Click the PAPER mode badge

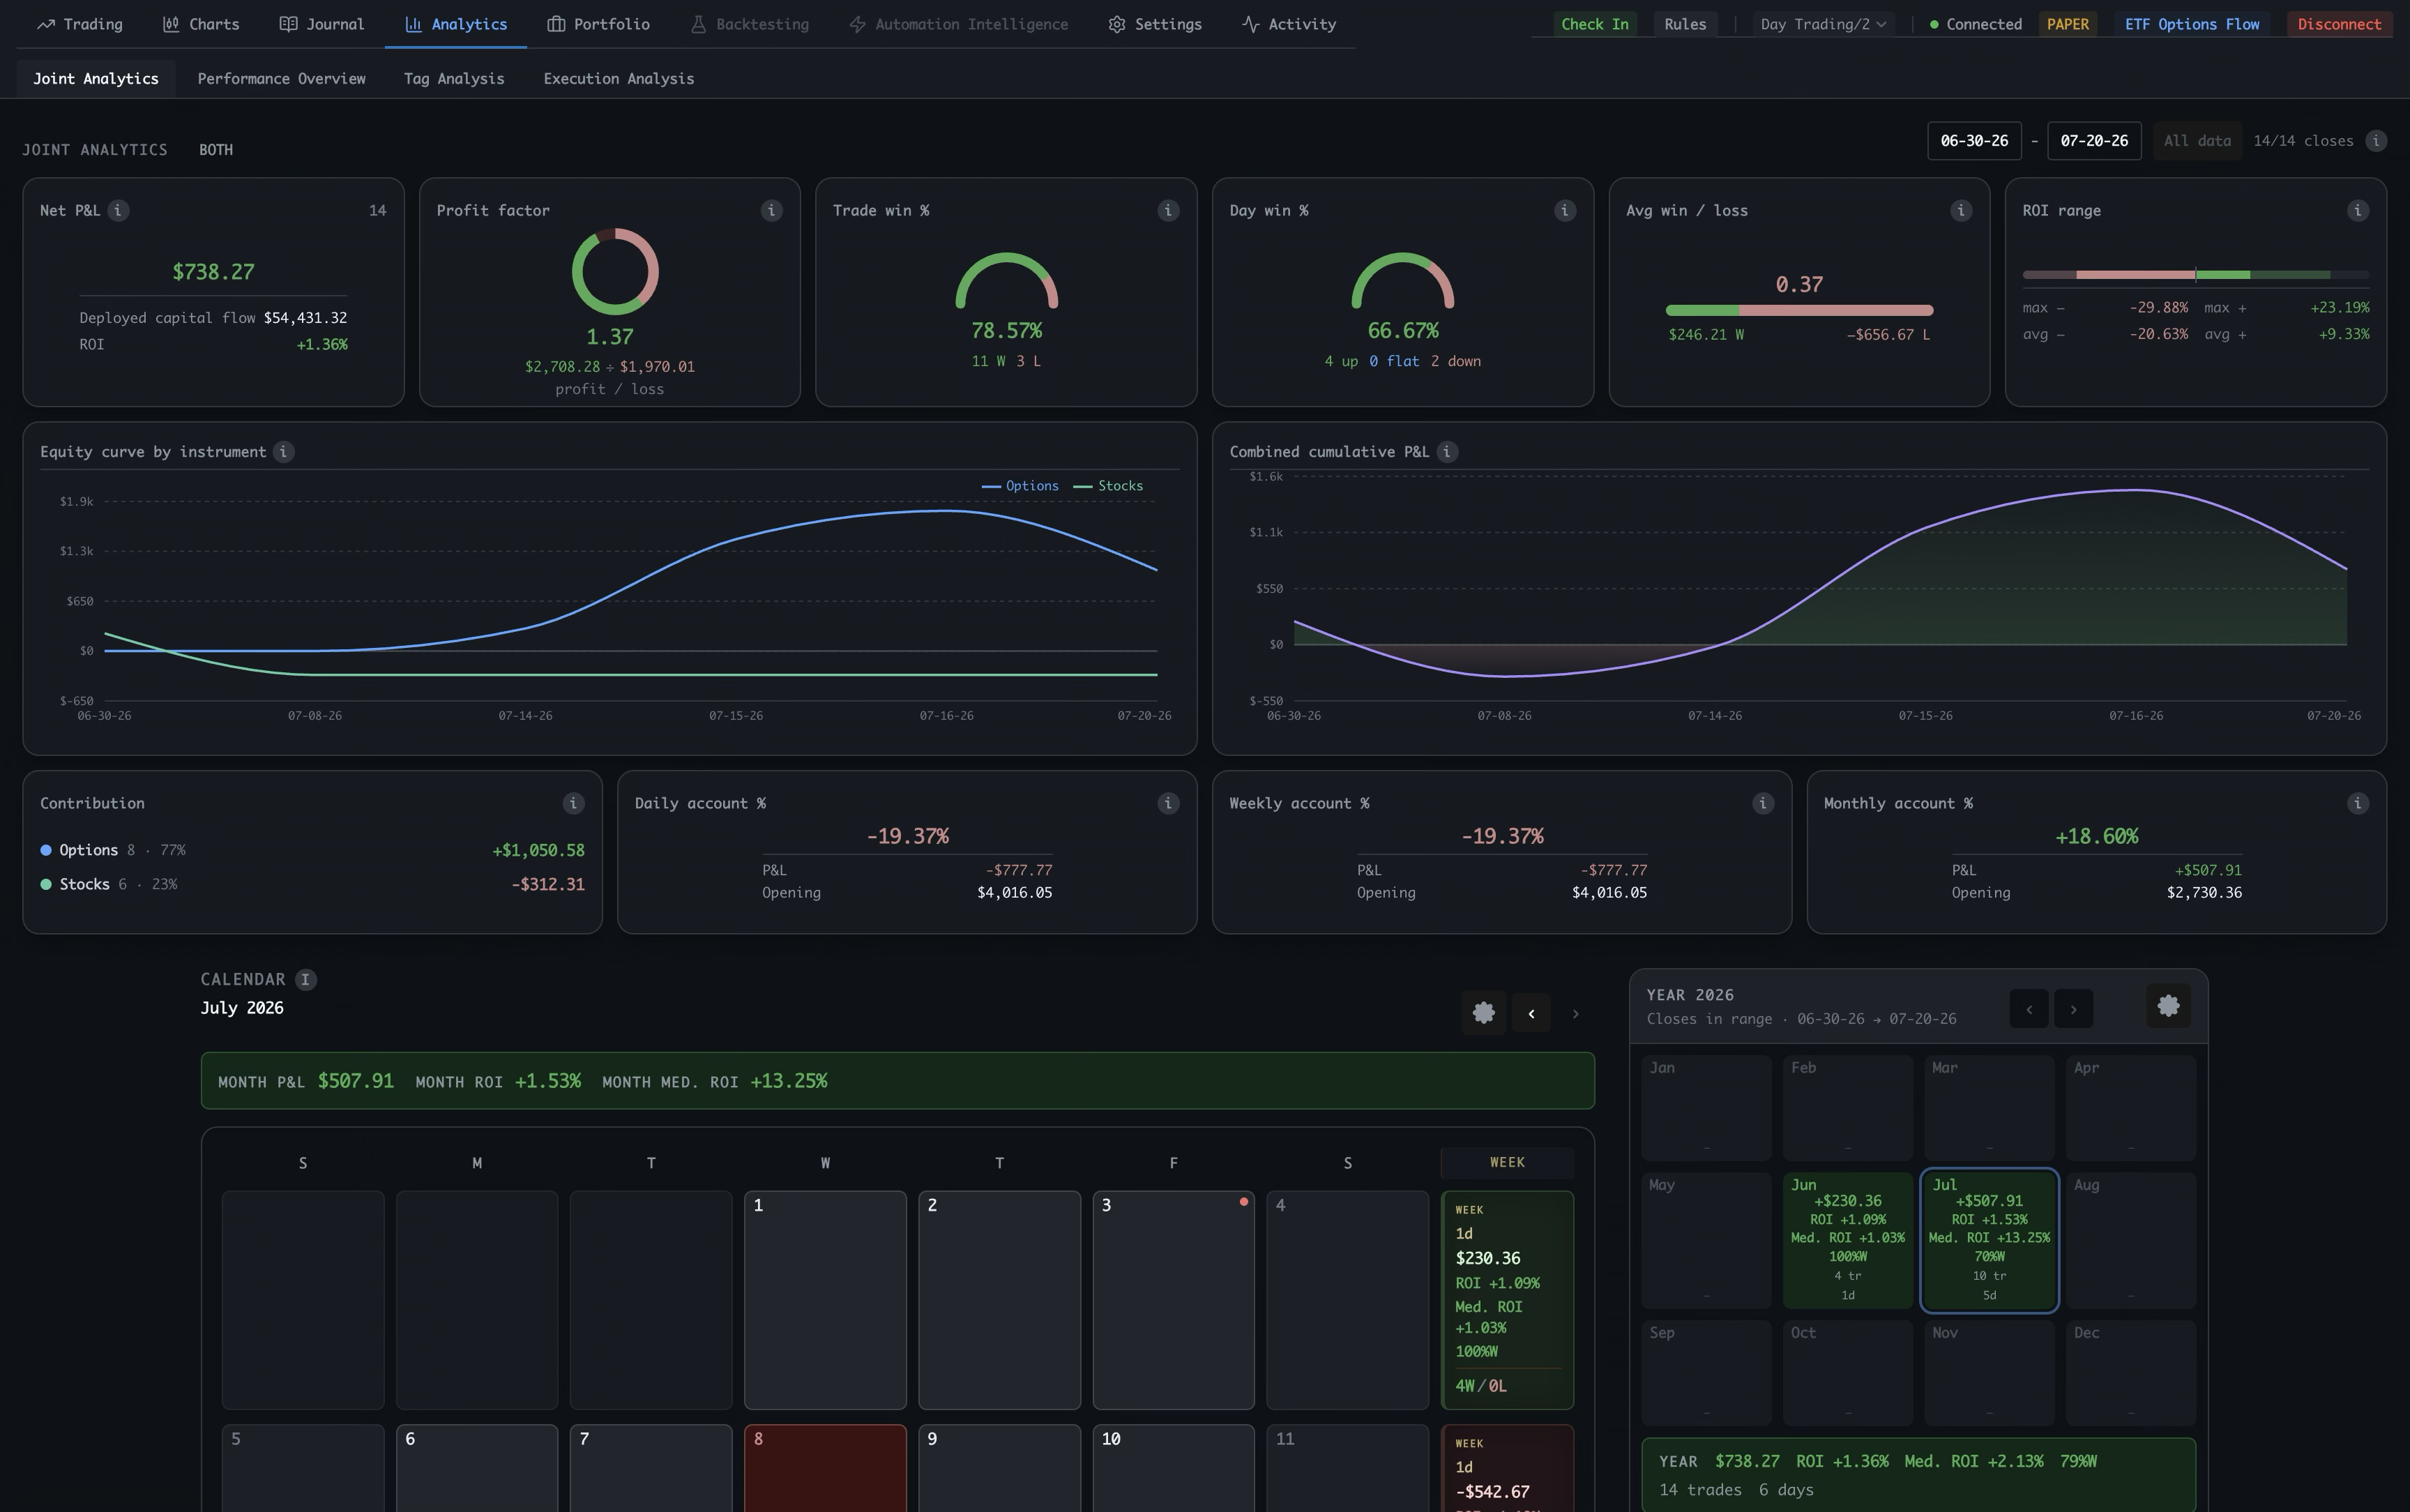pos(2067,24)
